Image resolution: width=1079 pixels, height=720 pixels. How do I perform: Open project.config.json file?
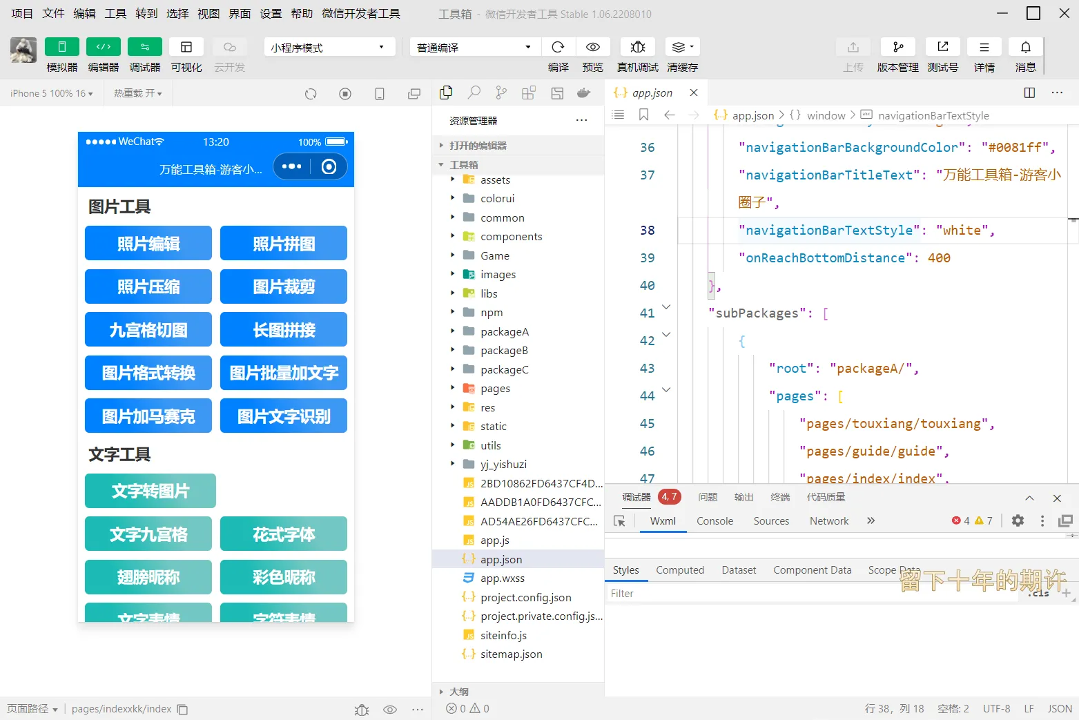[x=525, y=598]
